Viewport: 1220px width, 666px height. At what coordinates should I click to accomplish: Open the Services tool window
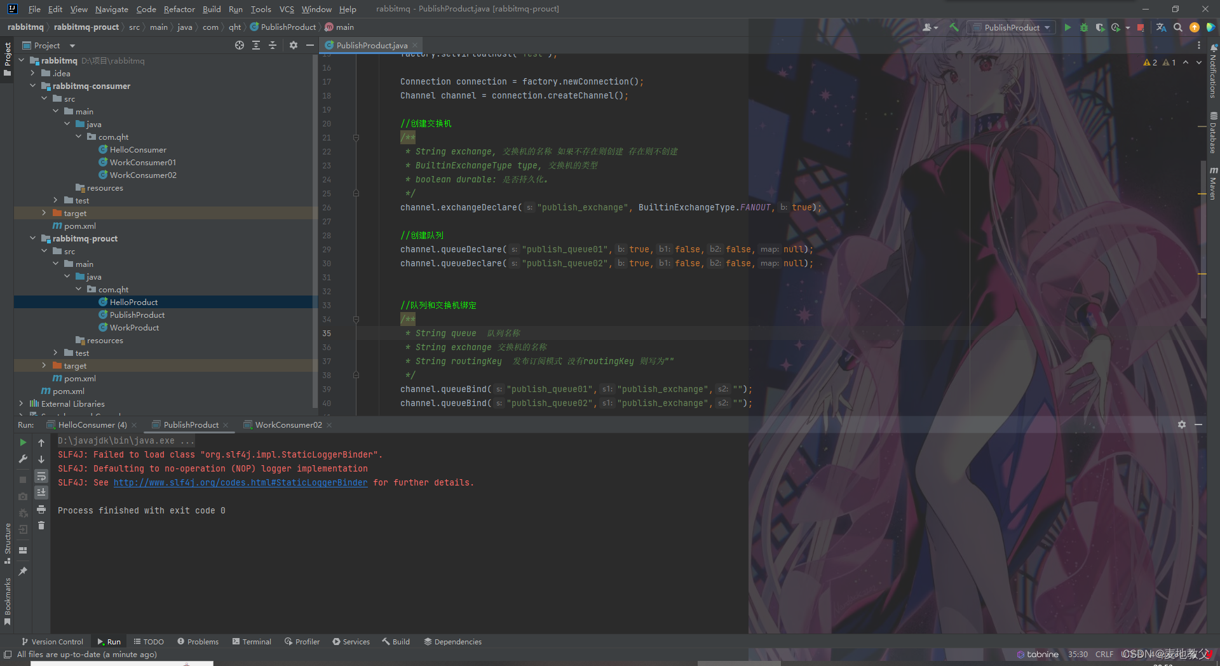(351, 642)
